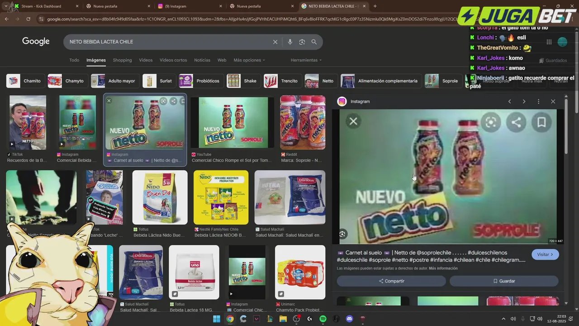Screen dimensions: 579x326
Task: Close the Instagram image preview panel
Action: point(553,101)
